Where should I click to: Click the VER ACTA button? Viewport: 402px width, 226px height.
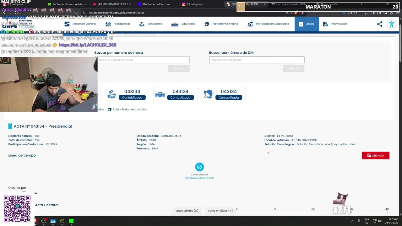(x=376, y=155)
